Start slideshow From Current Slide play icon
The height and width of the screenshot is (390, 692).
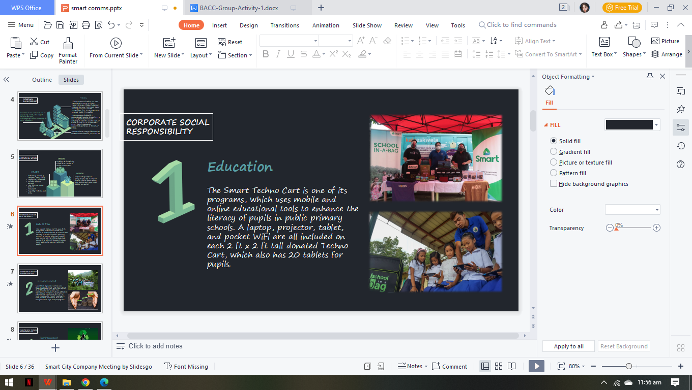(x=116, y=43)
